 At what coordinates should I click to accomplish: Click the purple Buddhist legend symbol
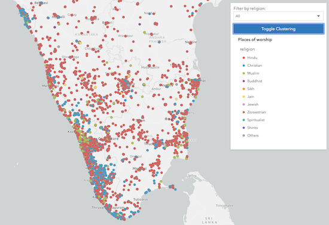coord(243,81)
